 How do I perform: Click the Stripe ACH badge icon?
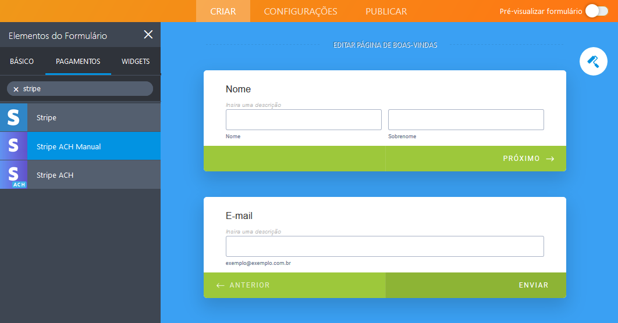tap(14, 175)
